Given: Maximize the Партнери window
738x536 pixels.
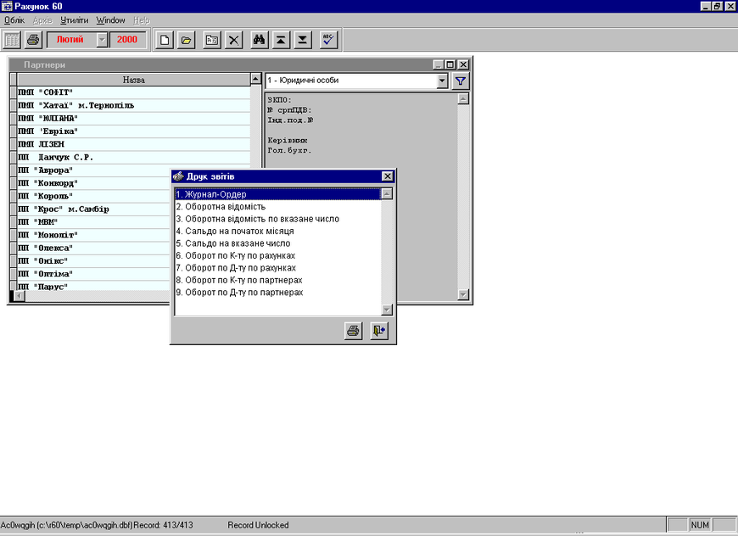Looking at the screenshot, I should point(450,64).
